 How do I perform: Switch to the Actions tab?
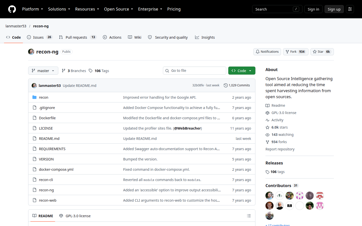tap(112, 37)
